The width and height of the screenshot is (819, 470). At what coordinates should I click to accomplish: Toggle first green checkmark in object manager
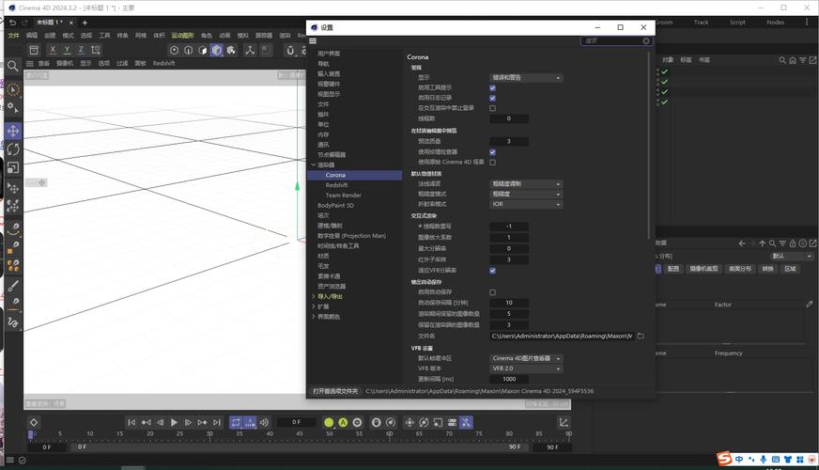[664, 71]
